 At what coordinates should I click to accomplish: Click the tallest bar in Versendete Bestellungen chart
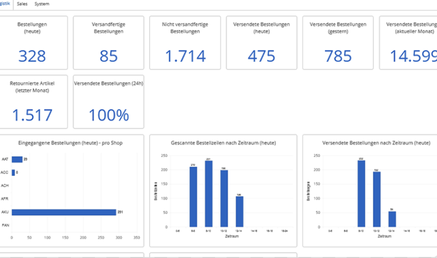(361, 193)
